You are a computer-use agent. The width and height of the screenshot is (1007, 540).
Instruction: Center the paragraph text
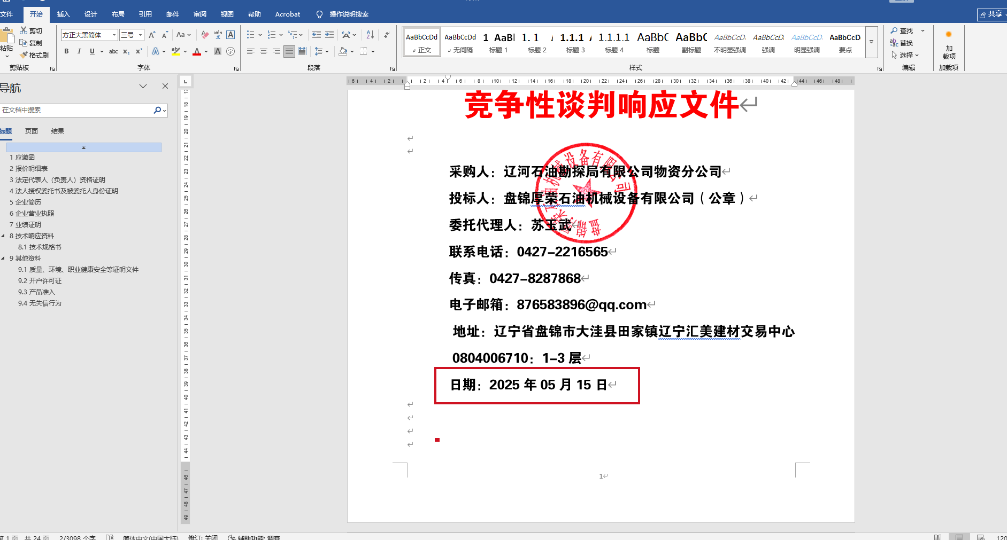[263, 51]
